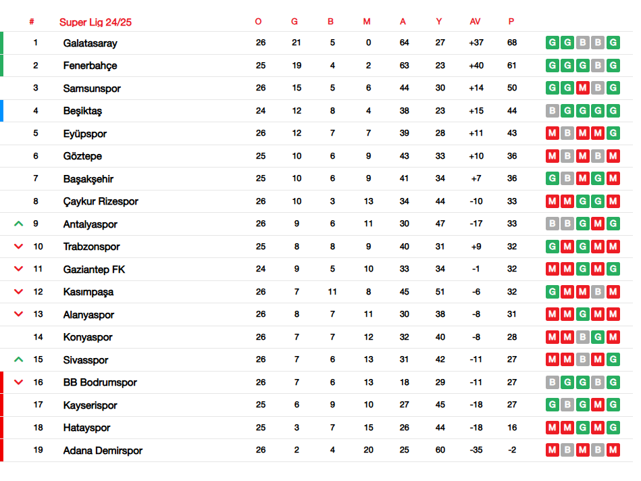The width and height of the screenshot is (641, 481).
Task: Click Trabzonspor's red down-arrow rank icon
Action: [18, 247]
